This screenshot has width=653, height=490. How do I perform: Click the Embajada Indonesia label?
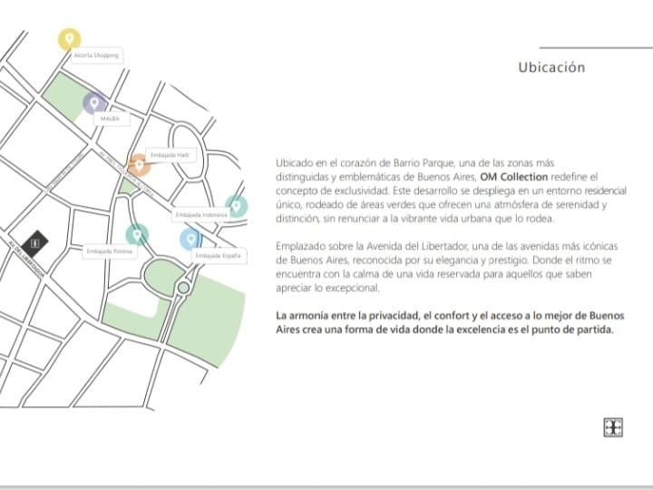coord(200,214)
